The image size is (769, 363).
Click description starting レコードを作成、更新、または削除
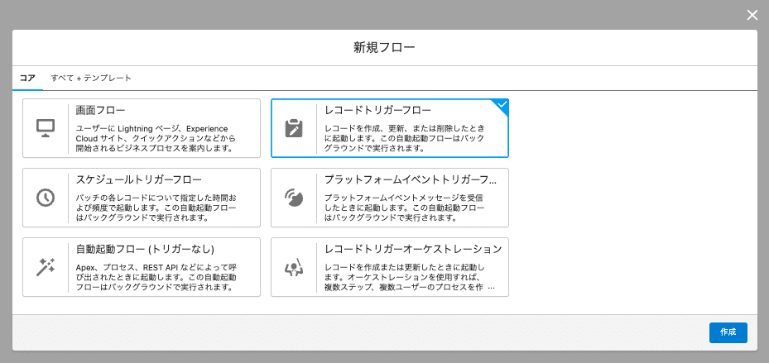(x=405, y=138)
